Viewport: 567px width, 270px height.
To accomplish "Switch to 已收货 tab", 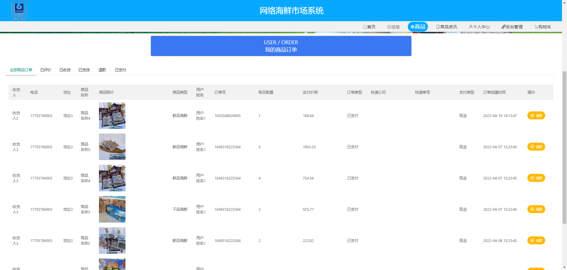I will click(65, 70).
